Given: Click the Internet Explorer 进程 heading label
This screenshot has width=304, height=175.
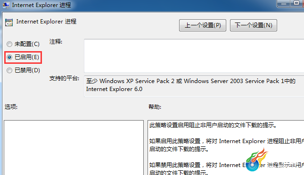Looking at the screenshot, I should point(46,22).
